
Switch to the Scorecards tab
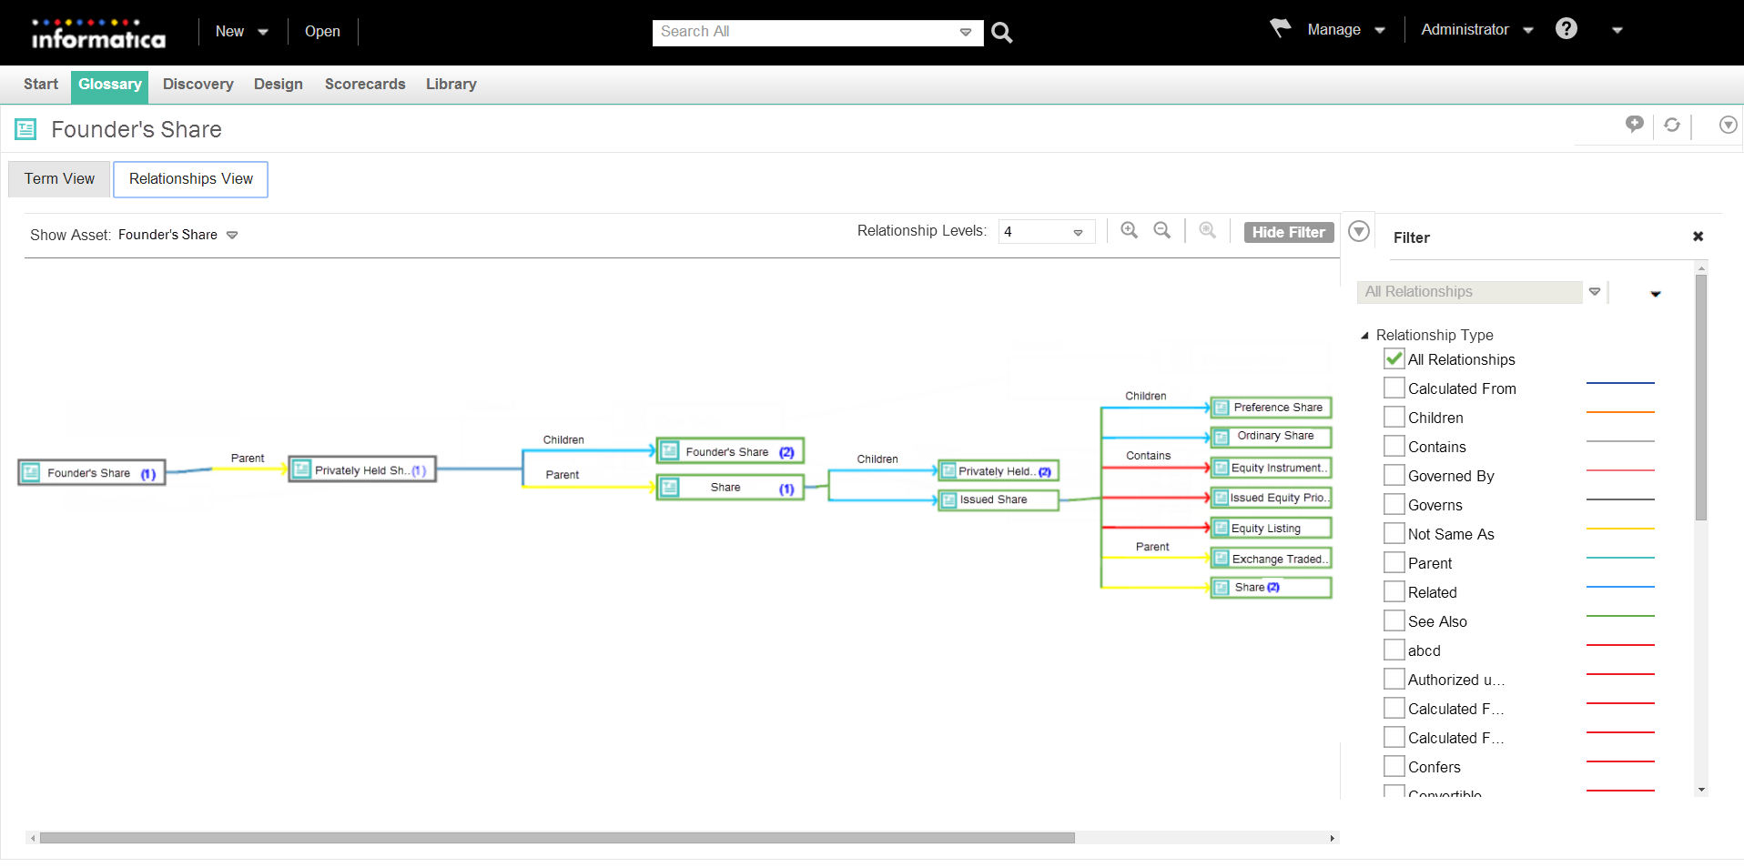coord(365,84)
